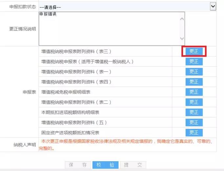Click 更正 for 附列资料（表四）
This screenshot has height=171, width=224.
pos(194,82)
